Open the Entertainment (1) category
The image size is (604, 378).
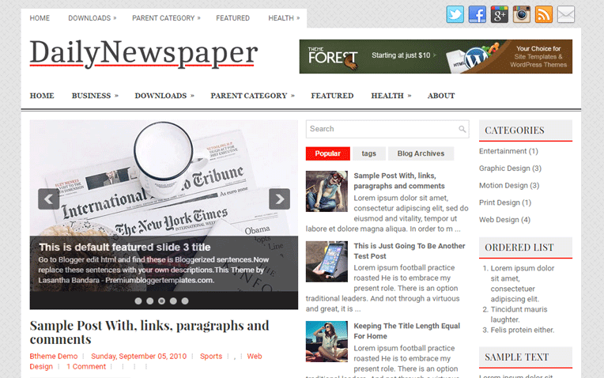[508, 151]
